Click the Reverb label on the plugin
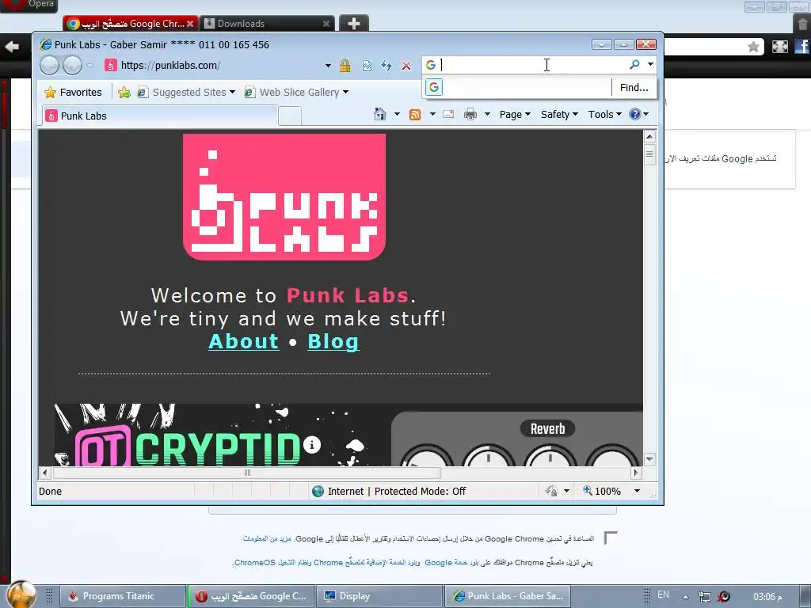Image resolution: width=811 pixels, height=608 pixels. coord(548,428)
